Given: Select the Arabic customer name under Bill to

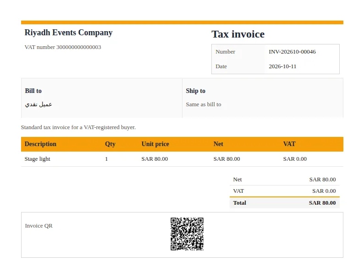Looking at the screenshot, I should (x=39, y=104).
